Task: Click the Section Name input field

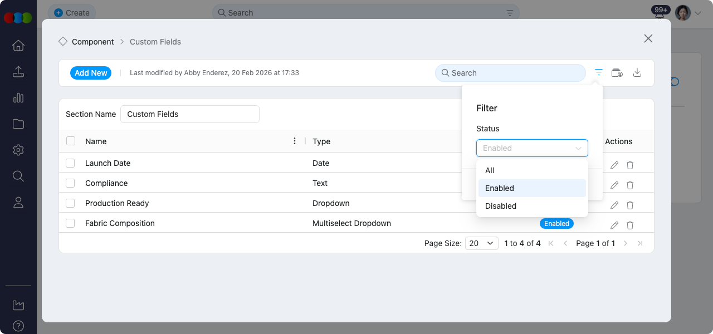Action: [x=190, y=114]
